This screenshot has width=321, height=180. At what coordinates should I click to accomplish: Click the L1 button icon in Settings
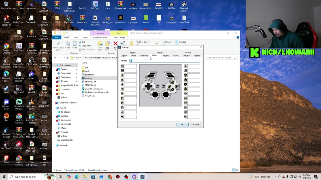122,70
